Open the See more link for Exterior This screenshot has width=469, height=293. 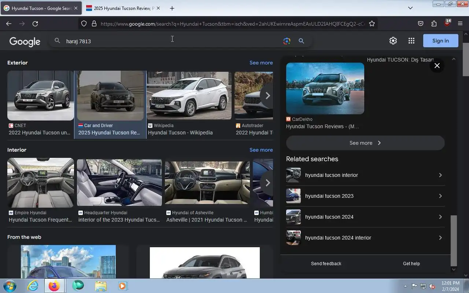(261, 63)
